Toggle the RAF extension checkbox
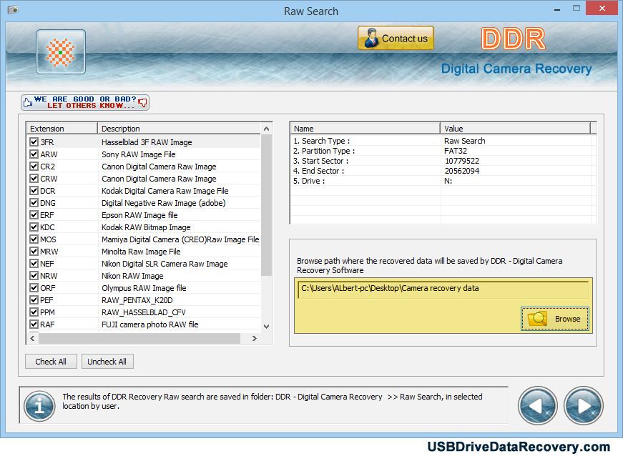 click(x=34, y=324)
